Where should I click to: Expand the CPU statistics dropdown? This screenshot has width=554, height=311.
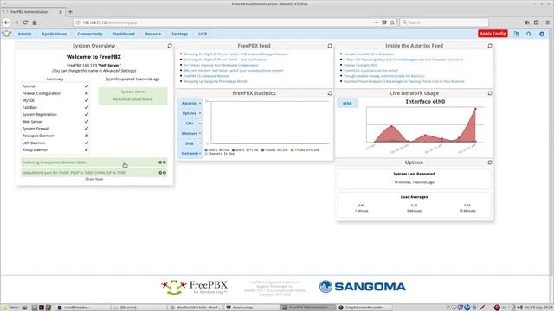click(190, 124)
